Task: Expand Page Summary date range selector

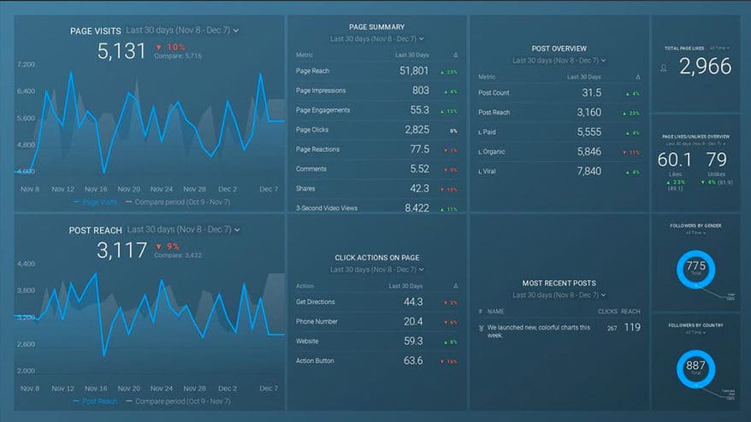Action: click(376, 38)
